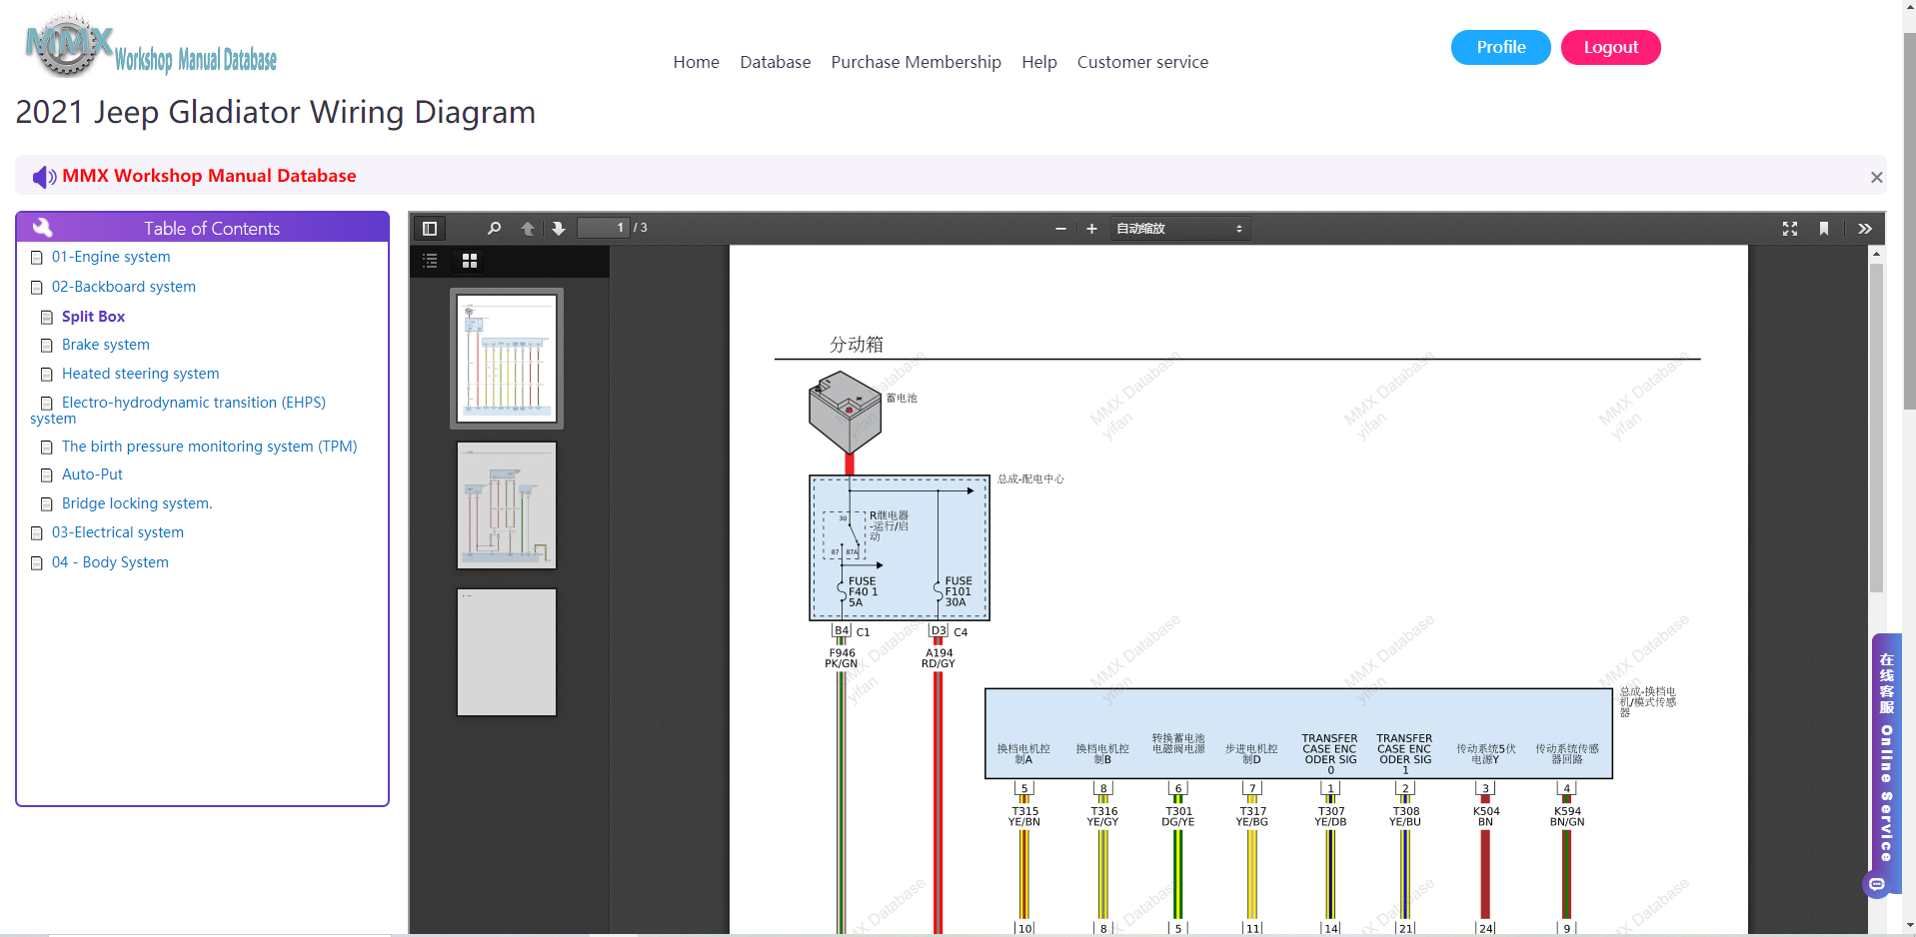Select page 1 thumbnail
Screen dimensions: 1916x937
507,359
